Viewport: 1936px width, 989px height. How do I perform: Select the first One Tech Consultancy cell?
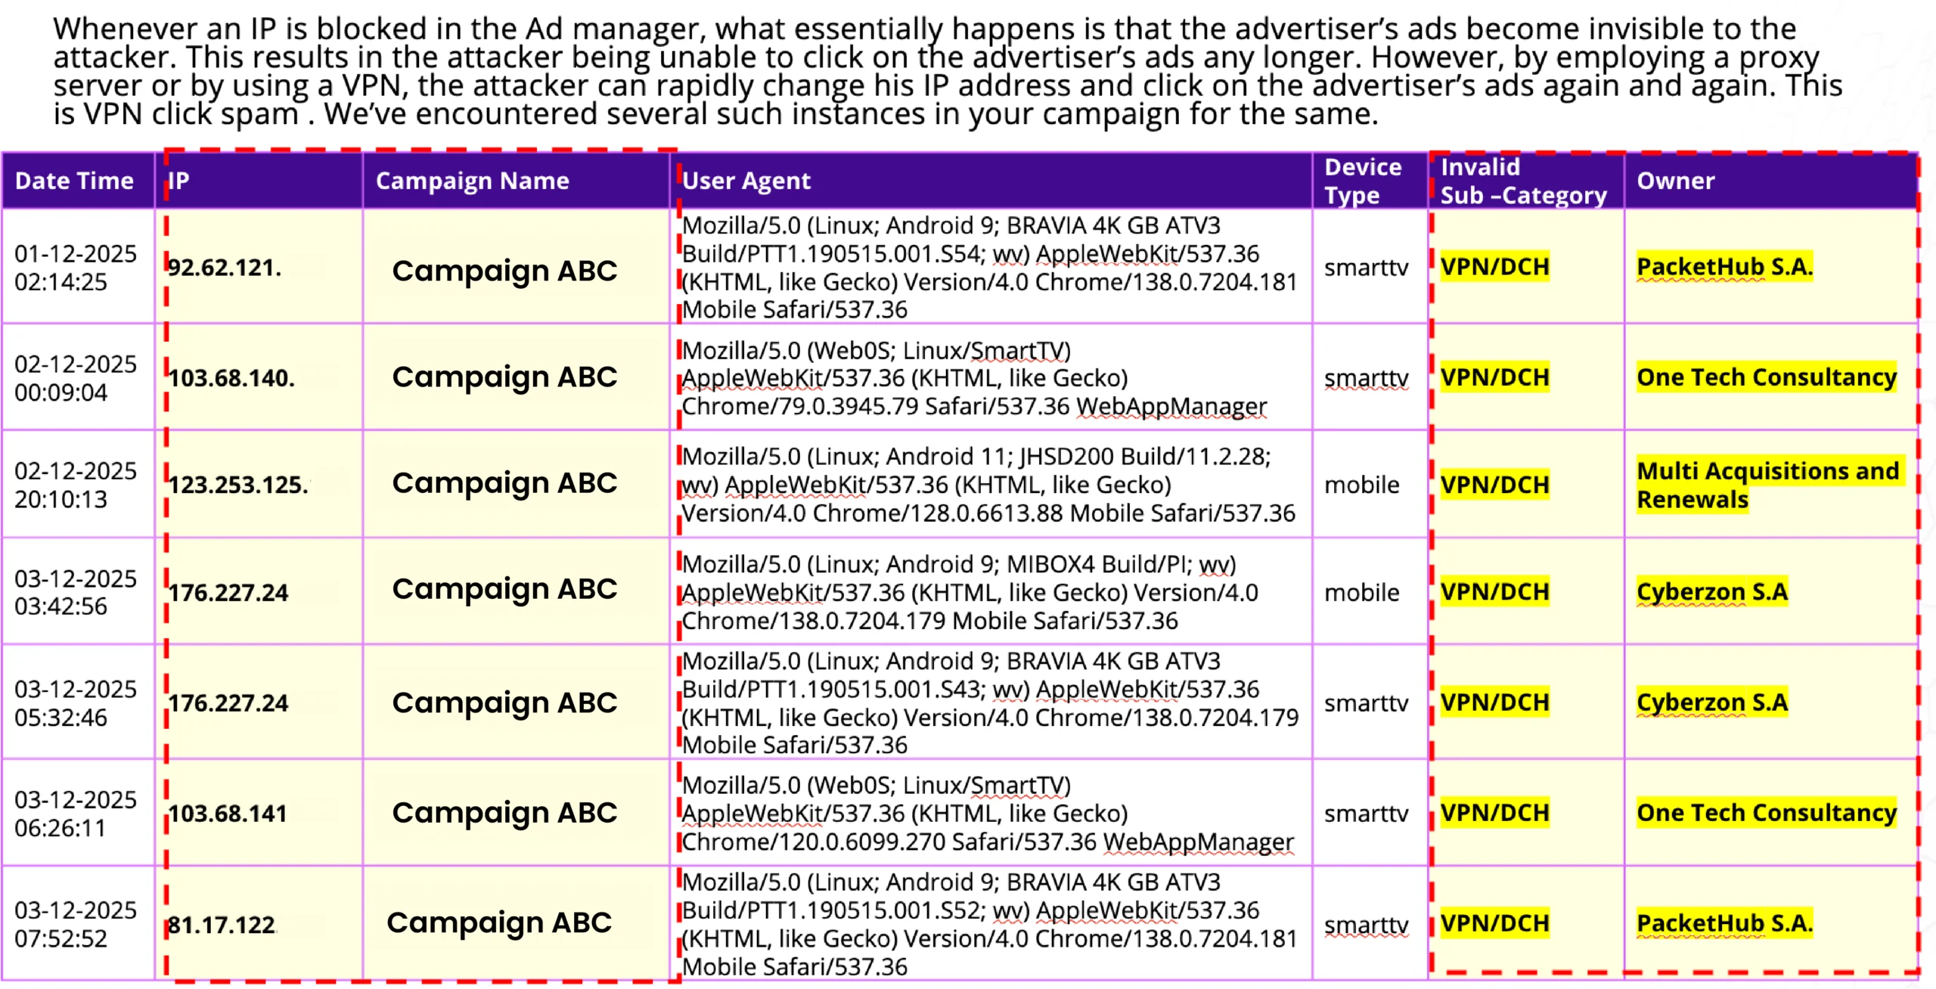click(x=1766, y=377)
